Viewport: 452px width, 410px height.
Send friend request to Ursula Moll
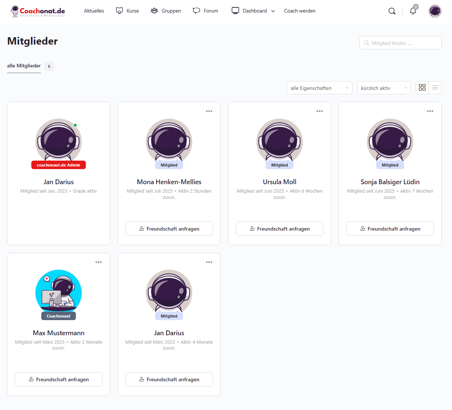point(280,229)
